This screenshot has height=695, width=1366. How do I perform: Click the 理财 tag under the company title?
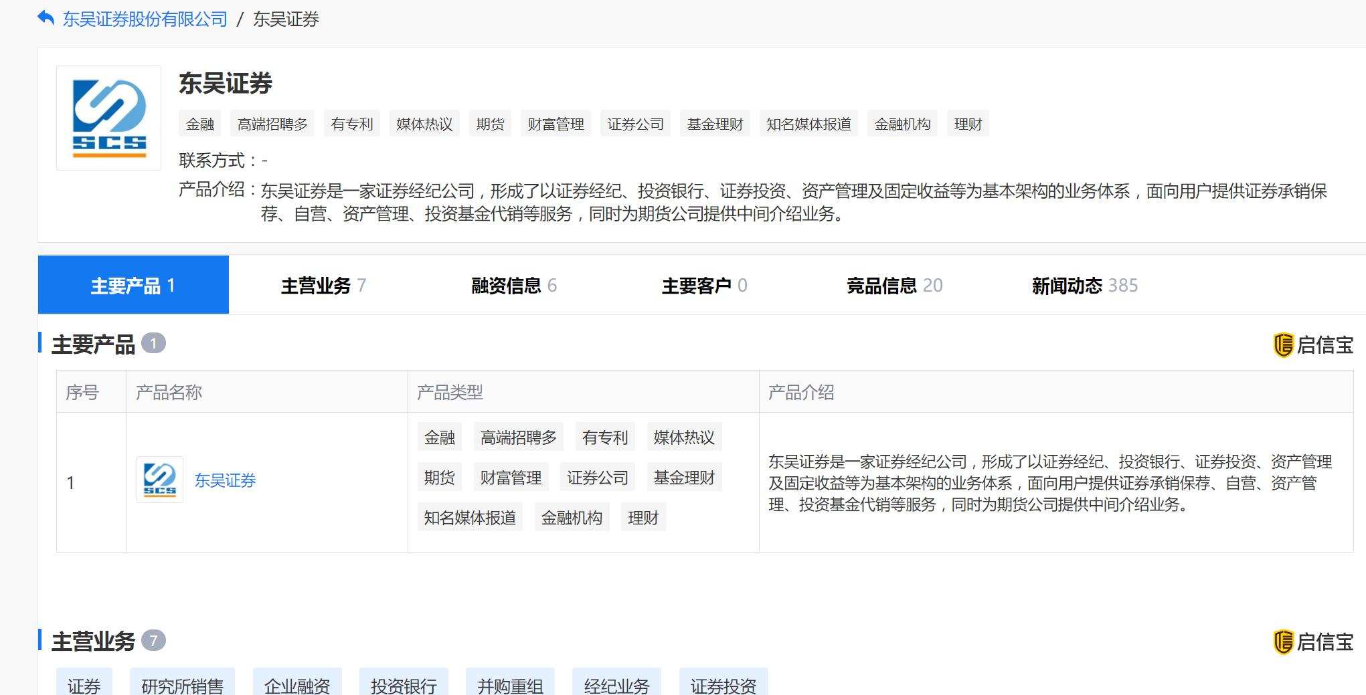968,124
